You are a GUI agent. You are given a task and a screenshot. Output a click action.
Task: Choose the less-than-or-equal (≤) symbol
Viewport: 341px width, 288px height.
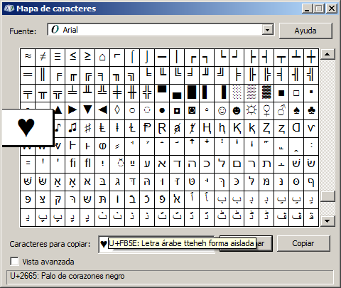[72, 57]
